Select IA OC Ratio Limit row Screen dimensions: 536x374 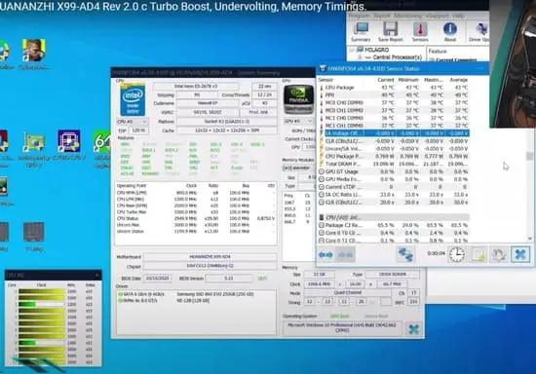tap(393, 195)
